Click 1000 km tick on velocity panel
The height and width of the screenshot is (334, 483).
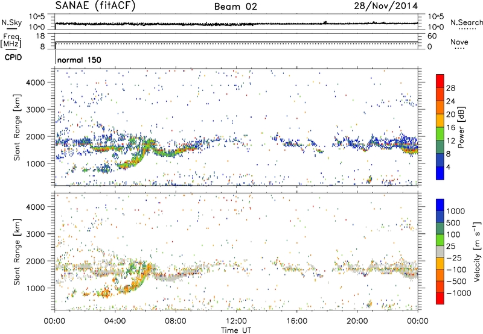(36, 288)
